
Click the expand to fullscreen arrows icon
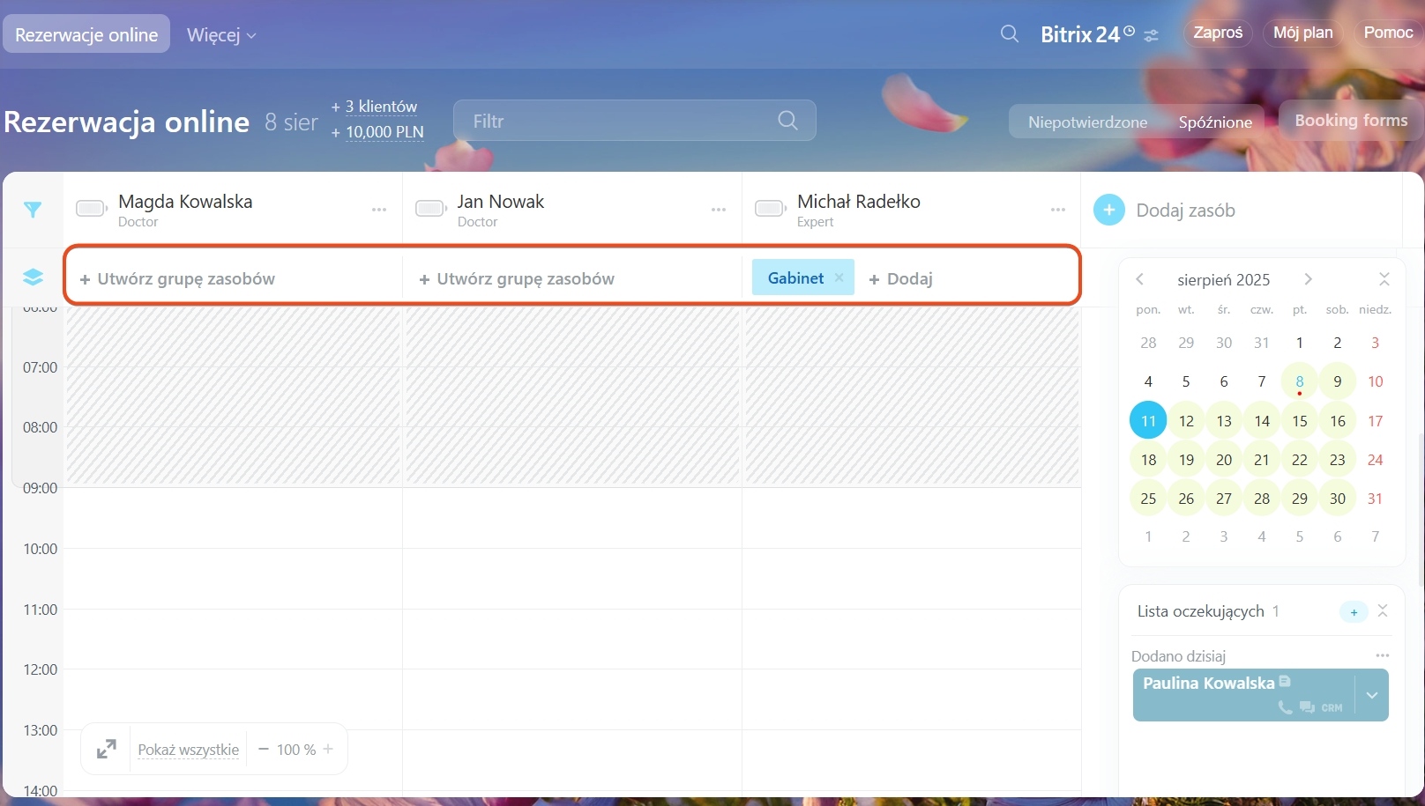pyautogui.click(x=106, y=749)
